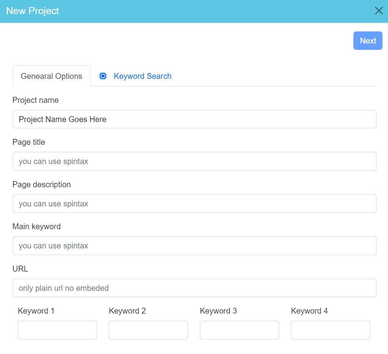388x354 pixels.
Task: Open the Genearal Options tab
Action: tap(51, 76)
